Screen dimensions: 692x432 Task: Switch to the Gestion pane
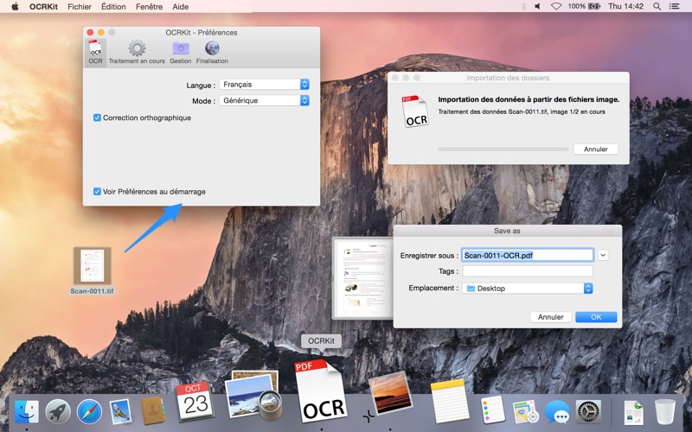181,53
